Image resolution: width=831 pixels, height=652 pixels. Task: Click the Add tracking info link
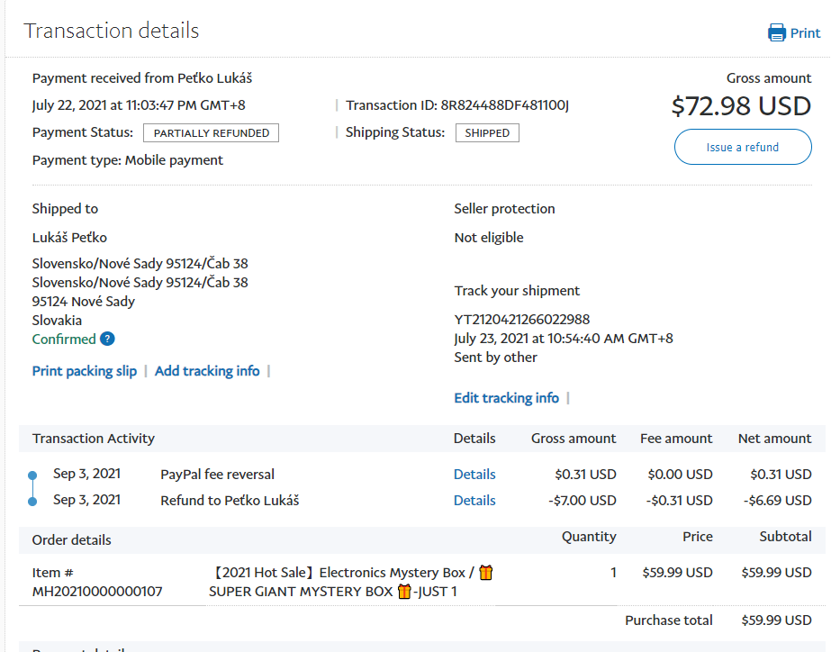[207, 371]
